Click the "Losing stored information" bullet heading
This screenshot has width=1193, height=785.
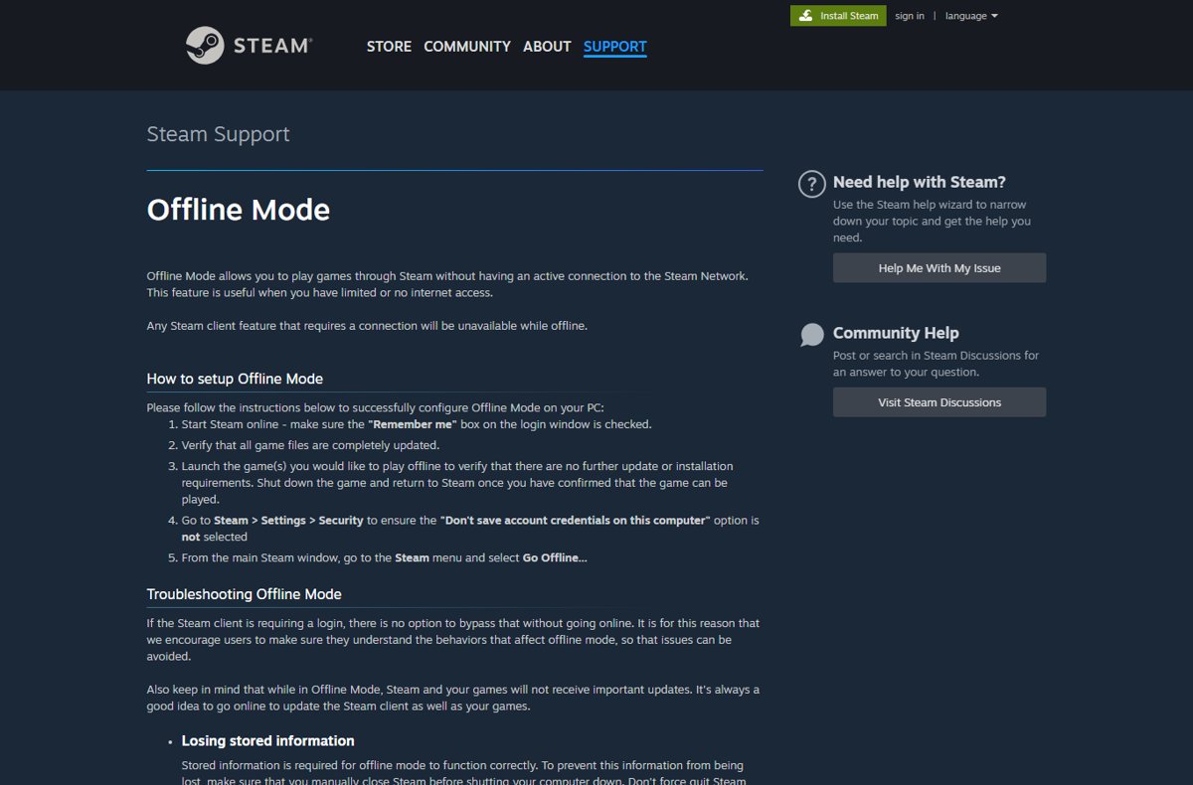pos(267,740)
